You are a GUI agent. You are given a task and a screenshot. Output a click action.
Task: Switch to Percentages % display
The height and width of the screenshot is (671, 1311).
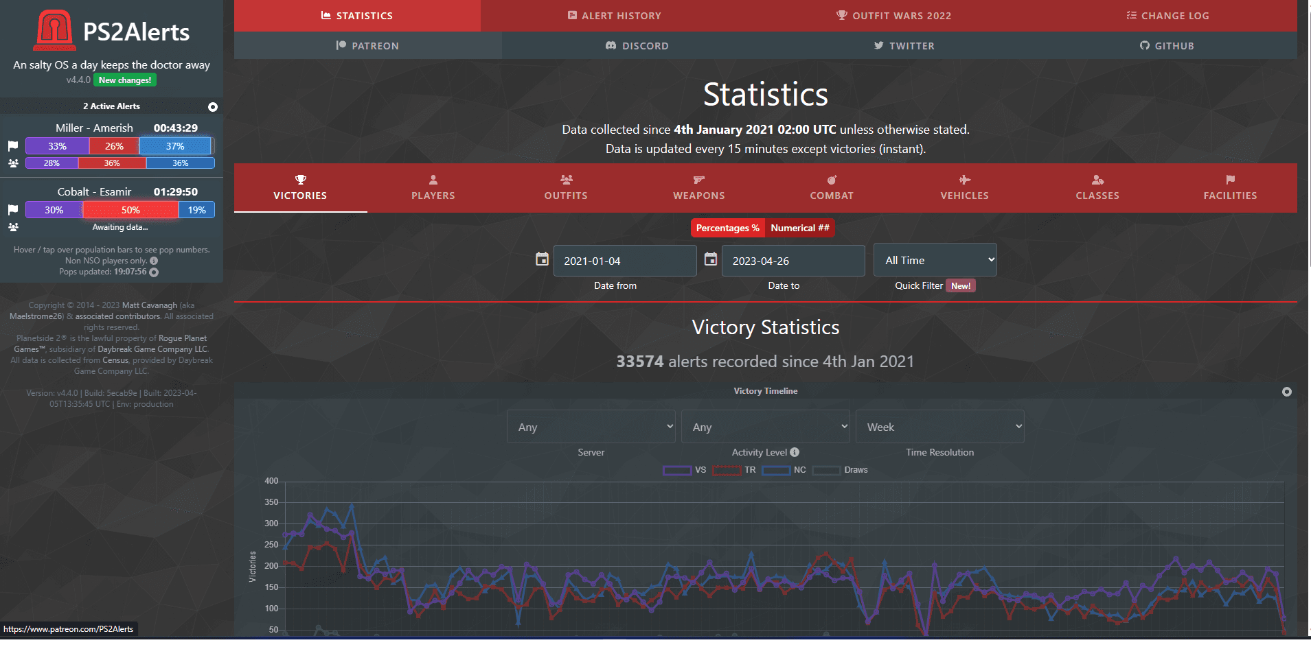(x=728, y=228)
